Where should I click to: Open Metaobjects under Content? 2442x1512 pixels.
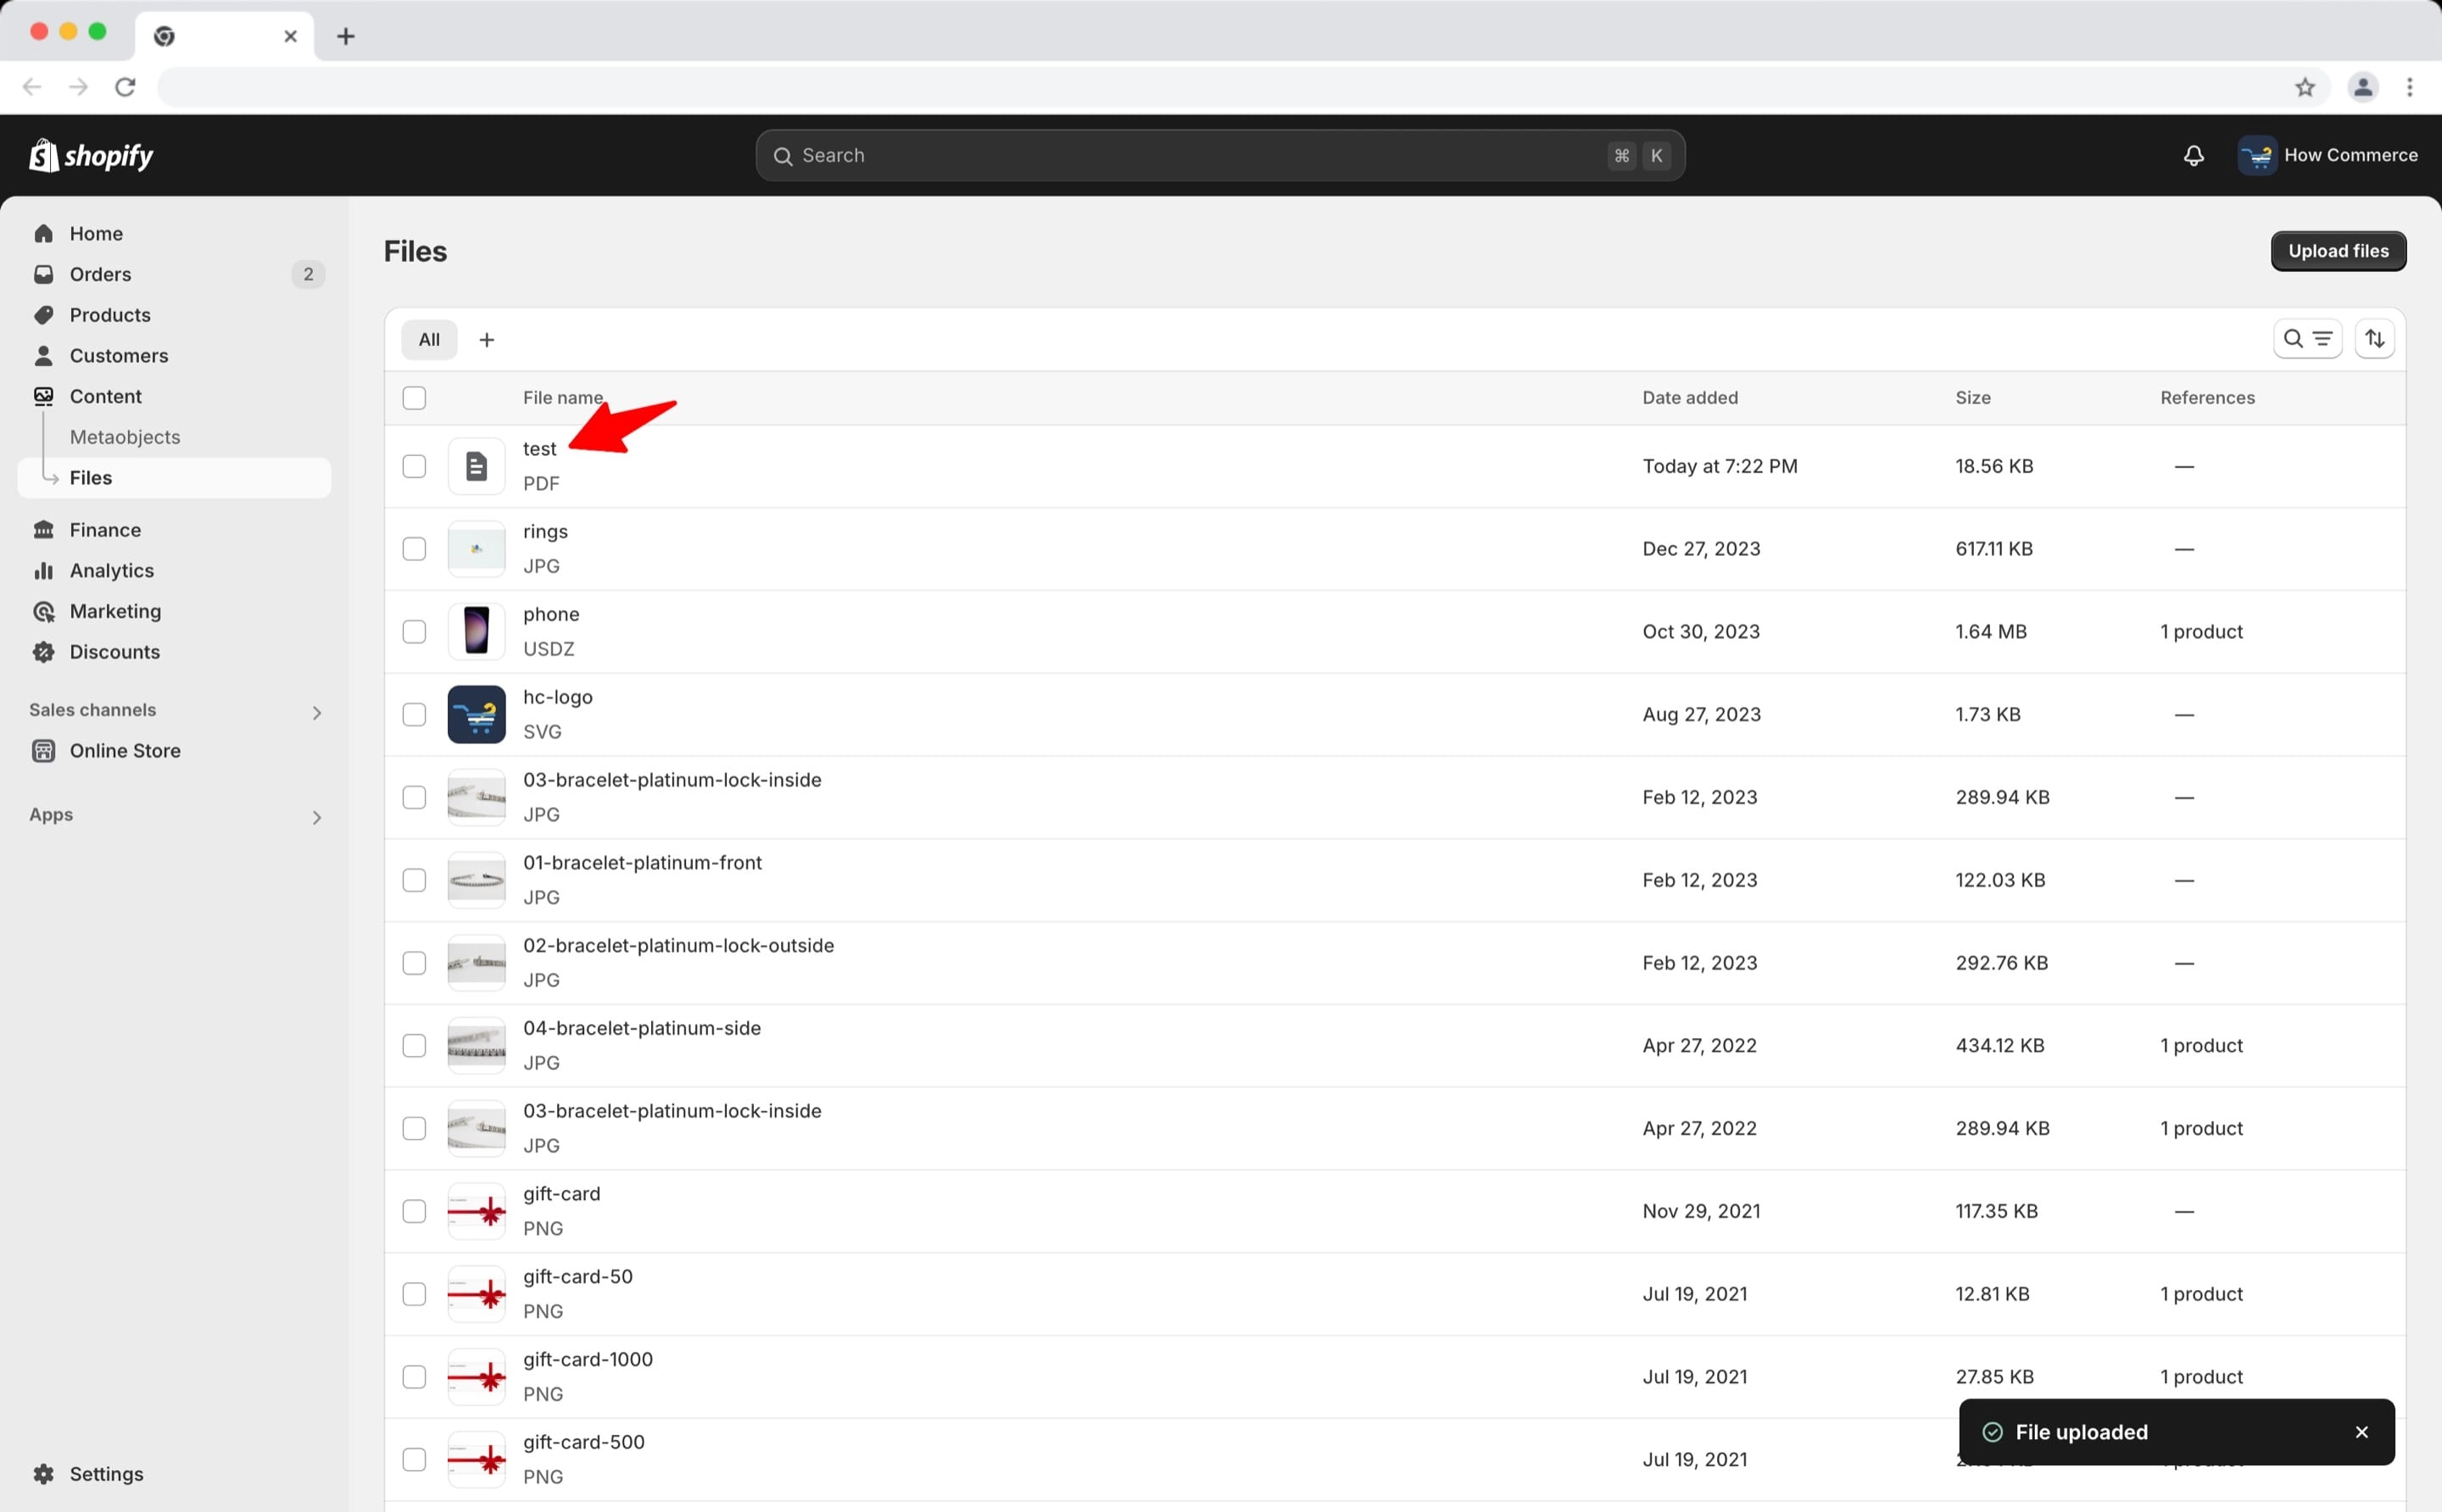pos(125,437)
